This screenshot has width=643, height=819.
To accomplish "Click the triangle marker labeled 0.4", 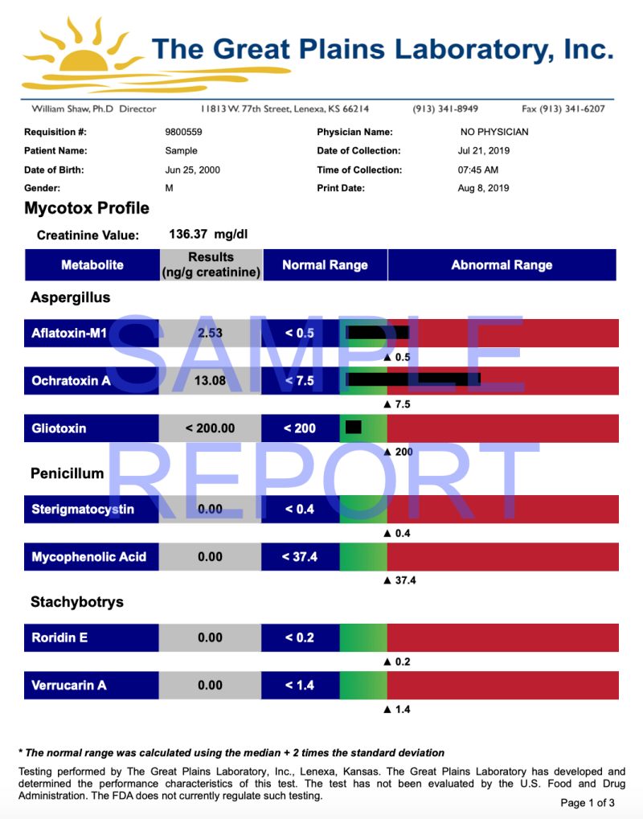I will pyautogui.click(x=387, y=534).
